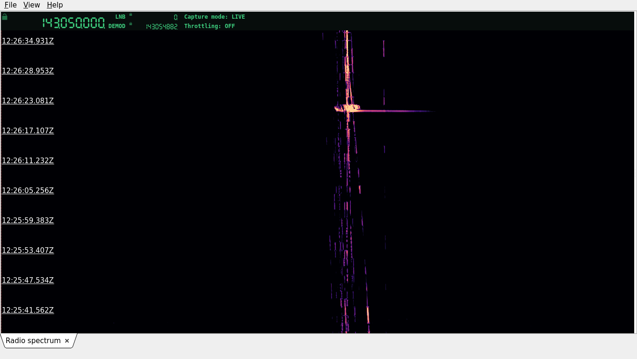Click timestamp 12:26:17.107Z
Image resolution: width=637 pixels, height=359 pixels.
coord(28,131)
